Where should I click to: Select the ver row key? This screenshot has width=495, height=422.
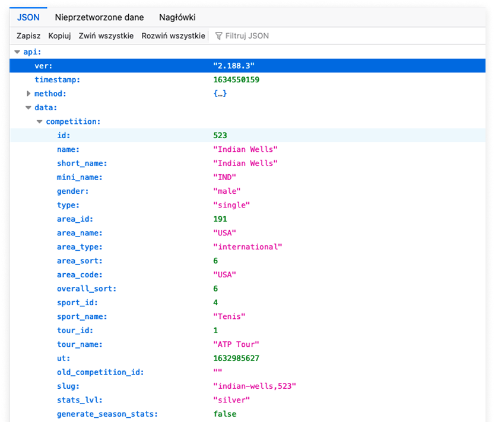(x=43, y=66)
